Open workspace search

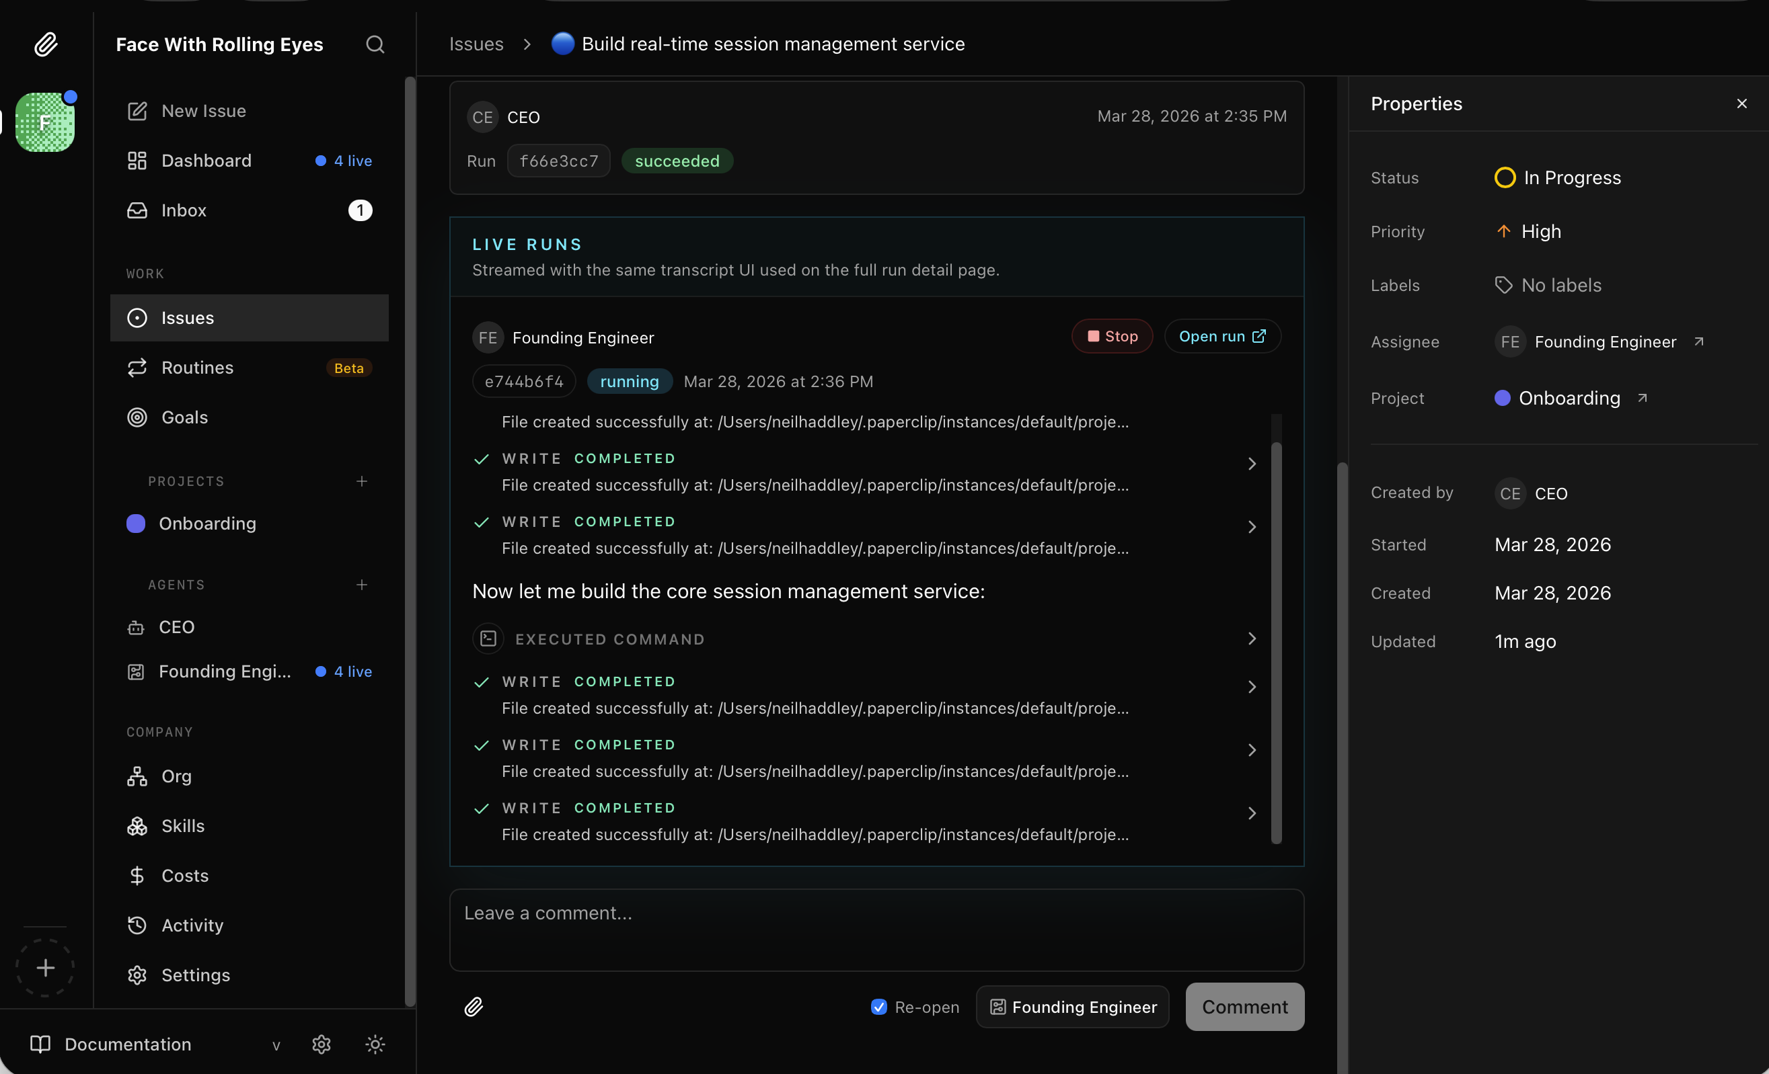(x=375, y=44)
